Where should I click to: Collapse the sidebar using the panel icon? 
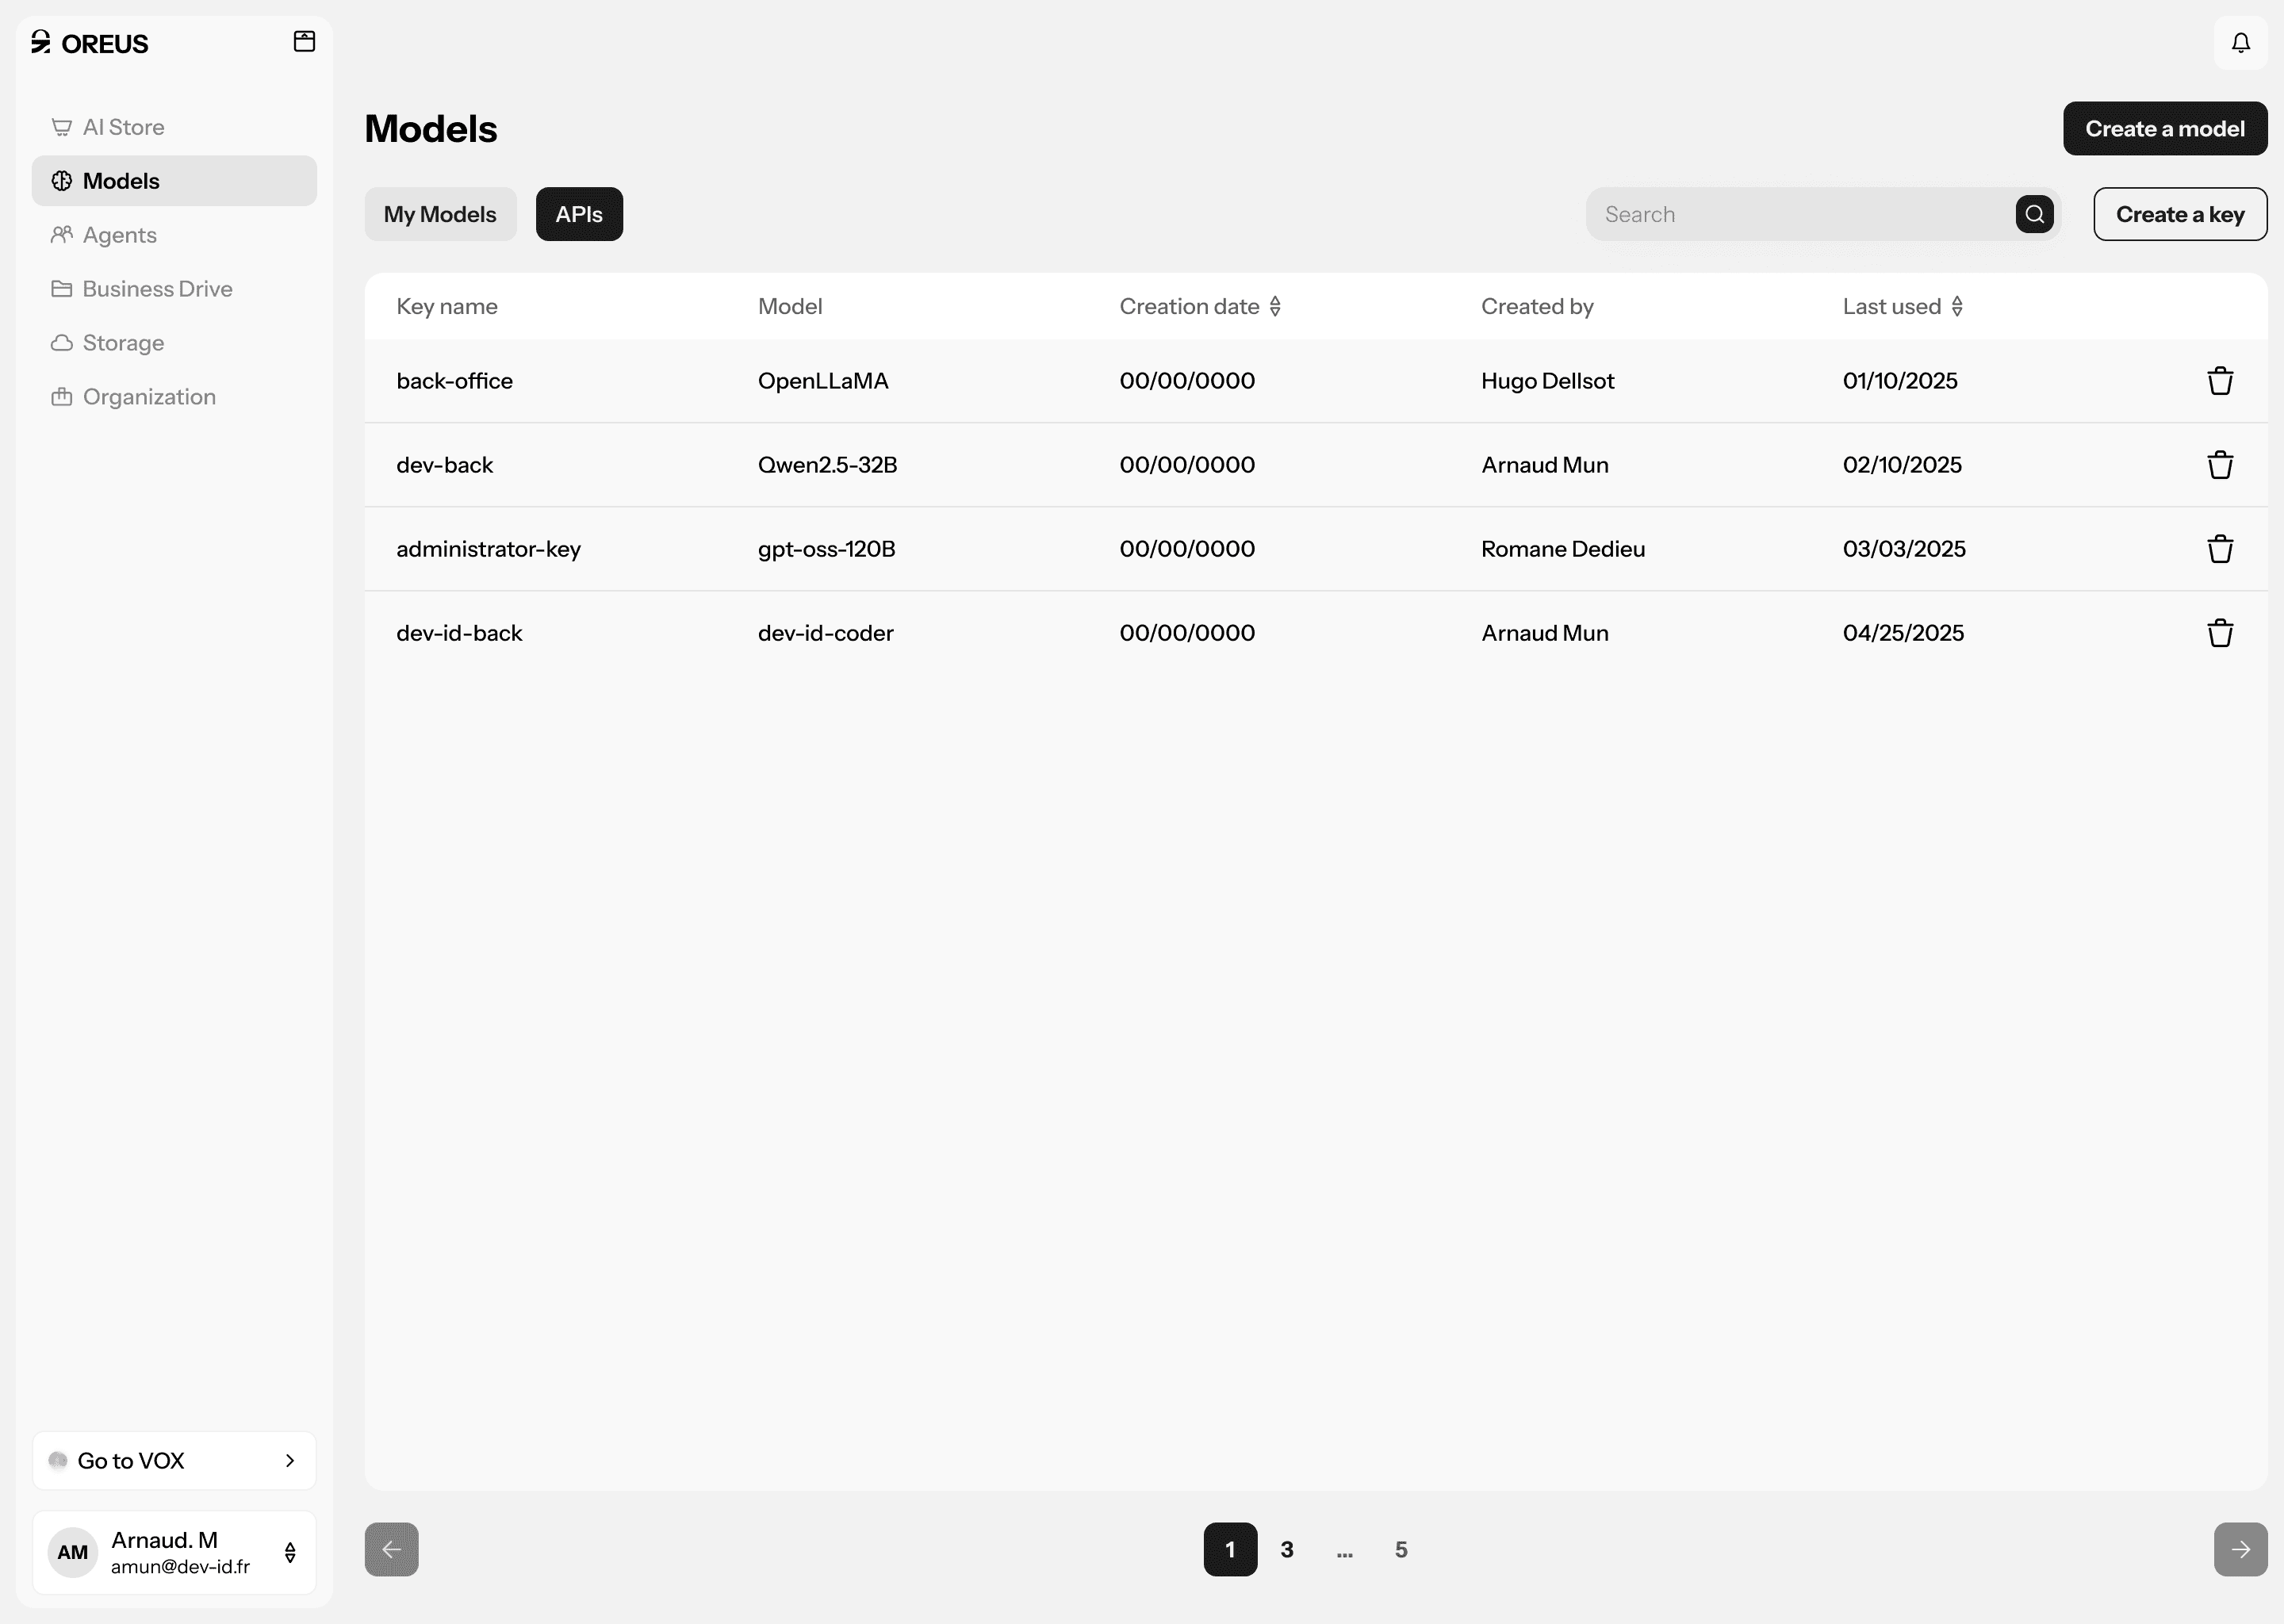(x=304, y=41)
